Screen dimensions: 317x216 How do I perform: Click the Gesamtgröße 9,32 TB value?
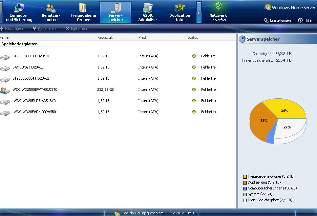[284, 54]
